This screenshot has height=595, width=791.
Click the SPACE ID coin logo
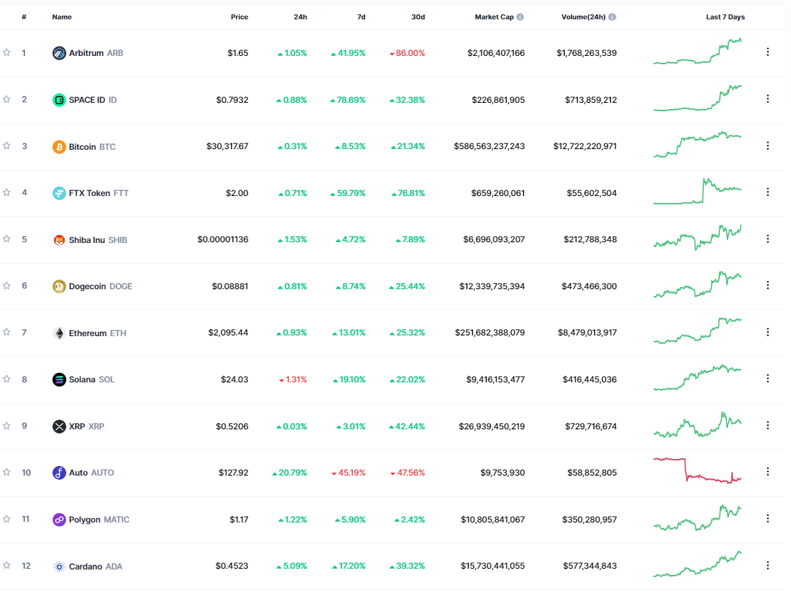(x=59, y=100)
